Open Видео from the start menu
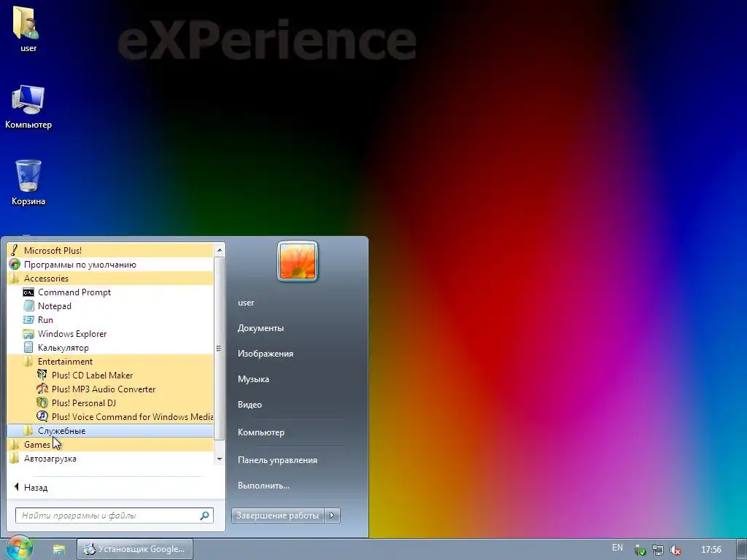Image resolution: width=747 pixels, height=560 pixels. [x=249, y=404]
